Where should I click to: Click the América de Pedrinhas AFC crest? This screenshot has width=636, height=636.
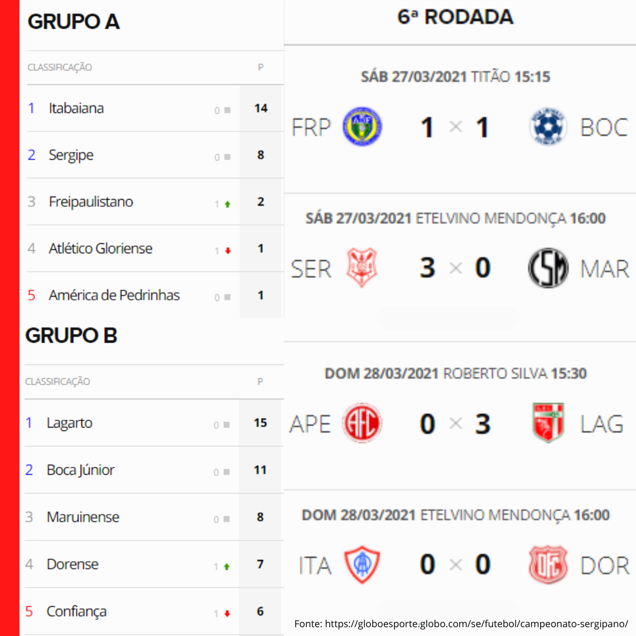pos(362,423)
